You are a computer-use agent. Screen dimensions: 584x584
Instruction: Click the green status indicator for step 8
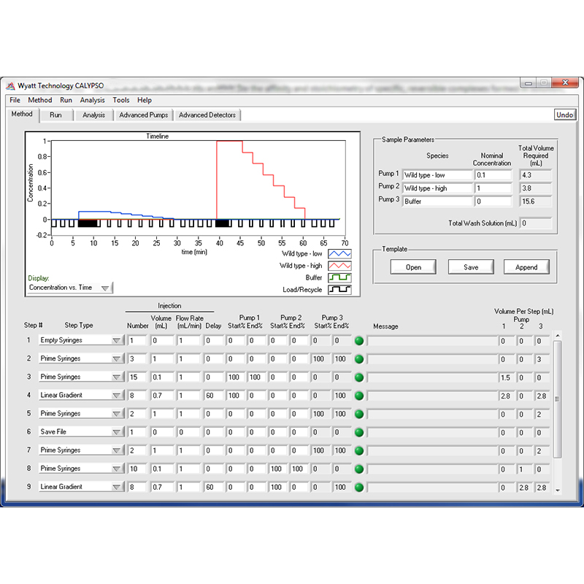[x=359, y=469]
